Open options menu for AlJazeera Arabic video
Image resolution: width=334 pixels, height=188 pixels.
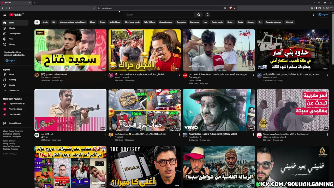327,135
